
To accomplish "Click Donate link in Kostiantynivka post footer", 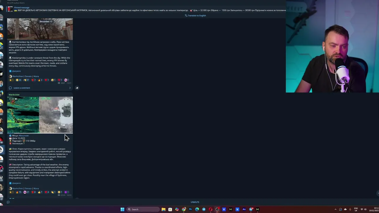I will tap(28, 76).
